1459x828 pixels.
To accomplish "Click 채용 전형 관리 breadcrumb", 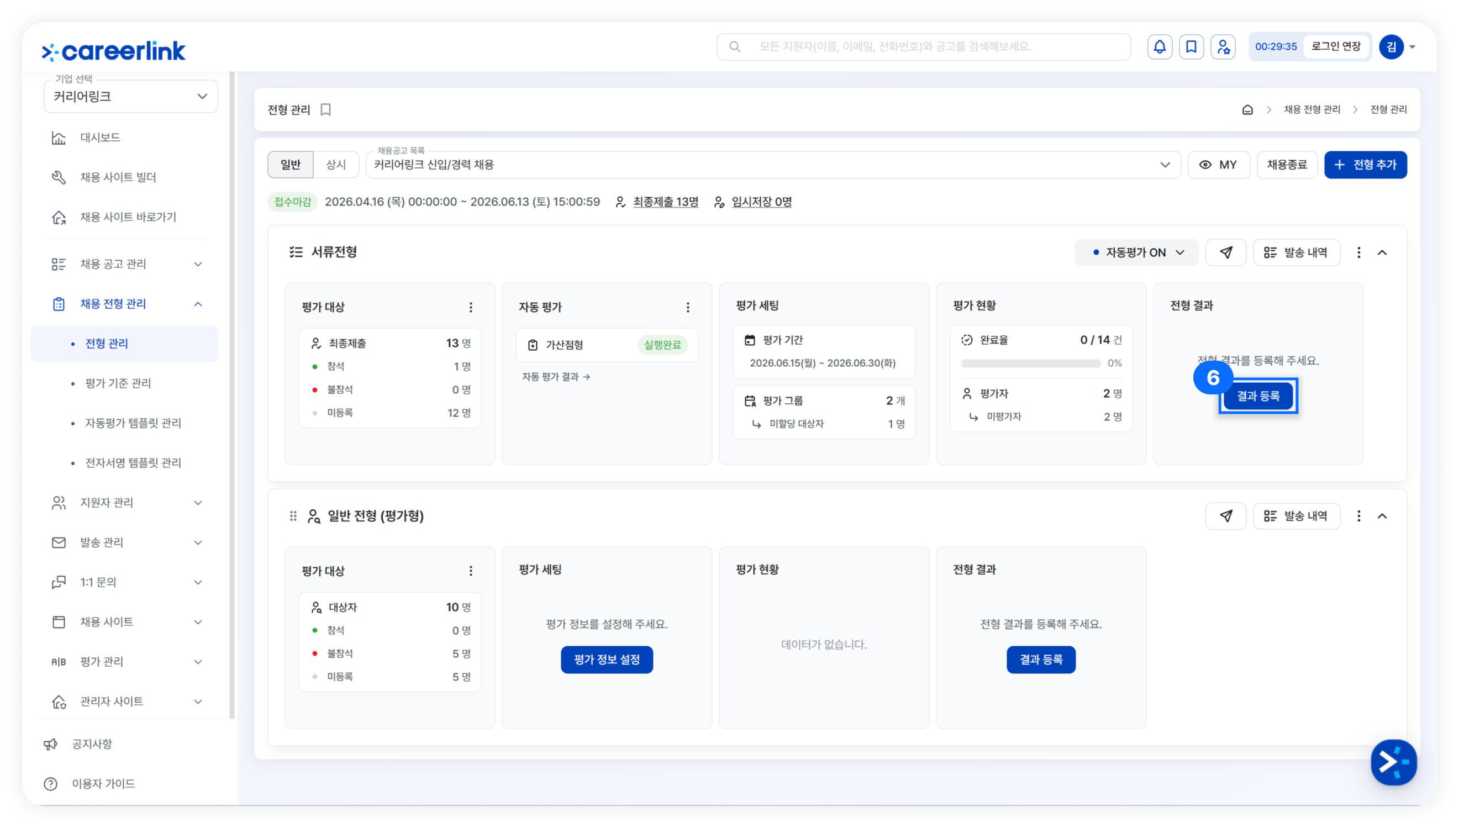I will tap(1311, 109).
